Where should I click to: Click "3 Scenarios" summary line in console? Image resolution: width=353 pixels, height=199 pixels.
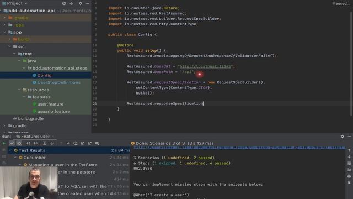click(174, 158)
